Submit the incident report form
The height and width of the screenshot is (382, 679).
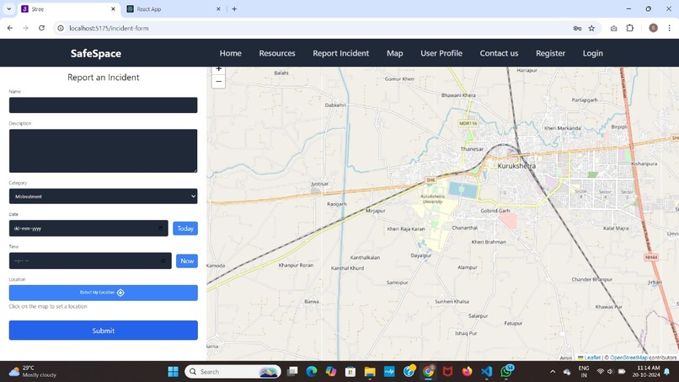pyautogui.click(x=103, y=331)
